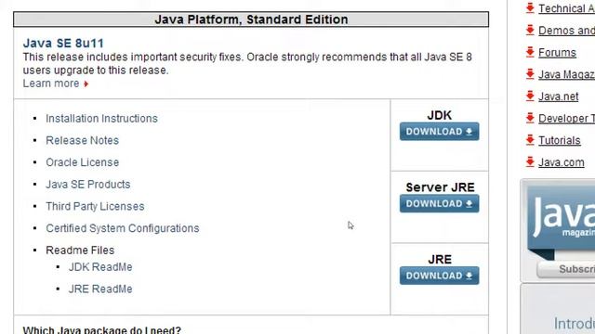Open the Release Notes link
This screenshot has height=334, width=595.
coord(83,140)
